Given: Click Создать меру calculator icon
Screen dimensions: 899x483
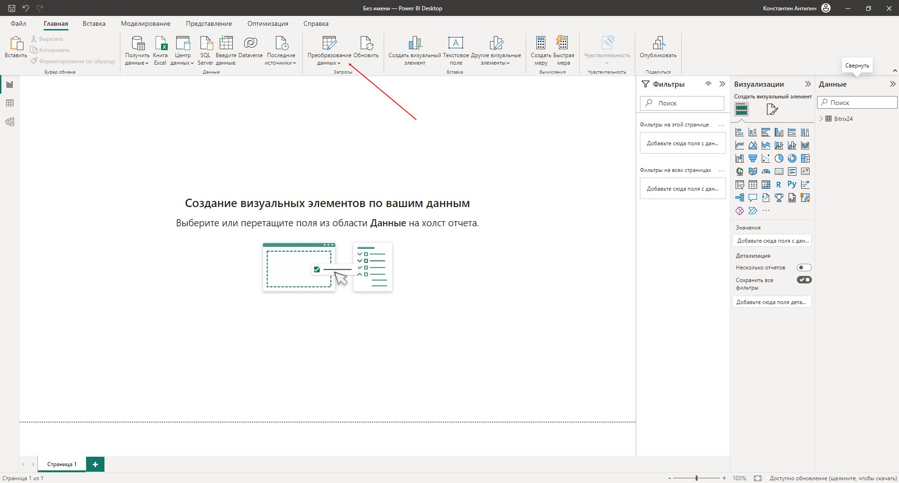Looking at the screenshot, I should pos(541,43).
